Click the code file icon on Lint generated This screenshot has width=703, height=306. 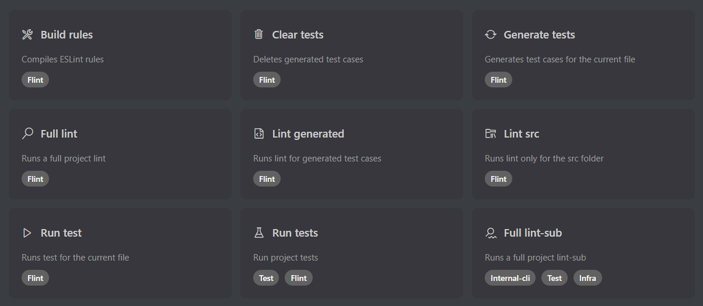tap(259, 133)
